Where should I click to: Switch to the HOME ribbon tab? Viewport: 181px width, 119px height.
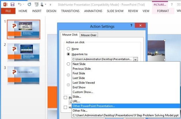click(23, 11)
